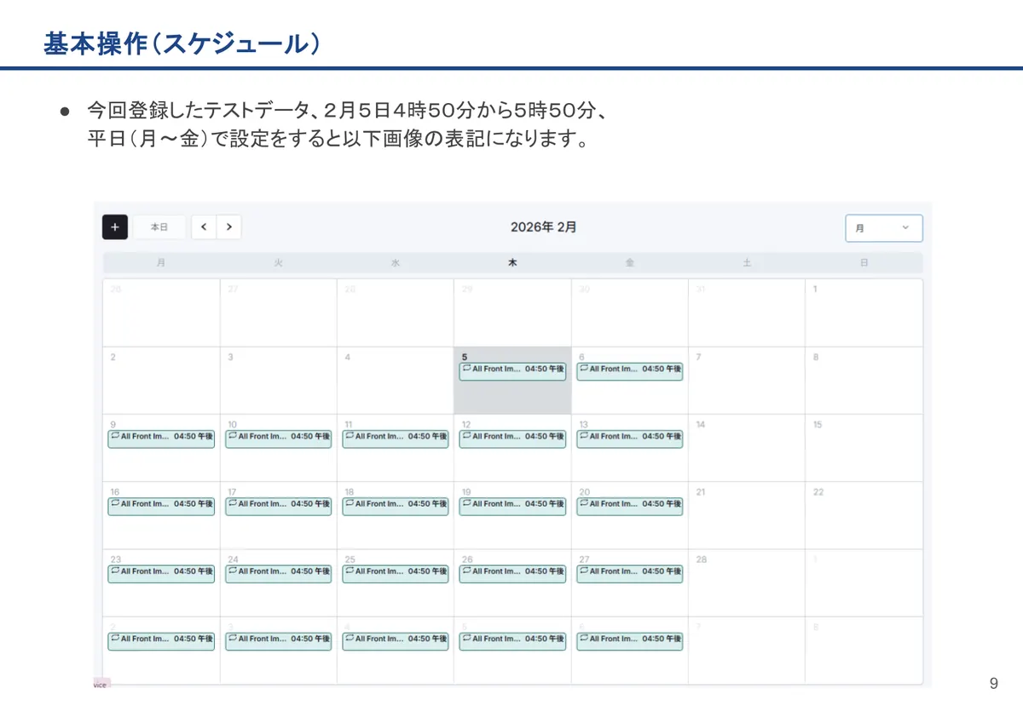The width and height of the screenshot is (1023, 723).
Task: Select the 2026年 2月 month title
Action: [x=543, y=227]
